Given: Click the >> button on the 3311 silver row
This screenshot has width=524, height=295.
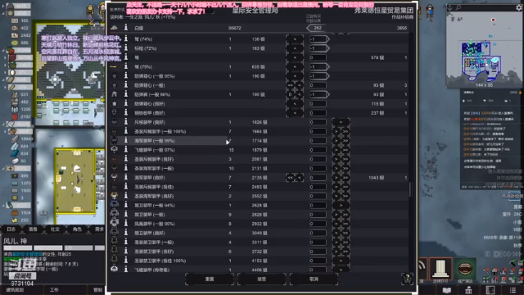Looking at the screenshot, I should point(346,243).
